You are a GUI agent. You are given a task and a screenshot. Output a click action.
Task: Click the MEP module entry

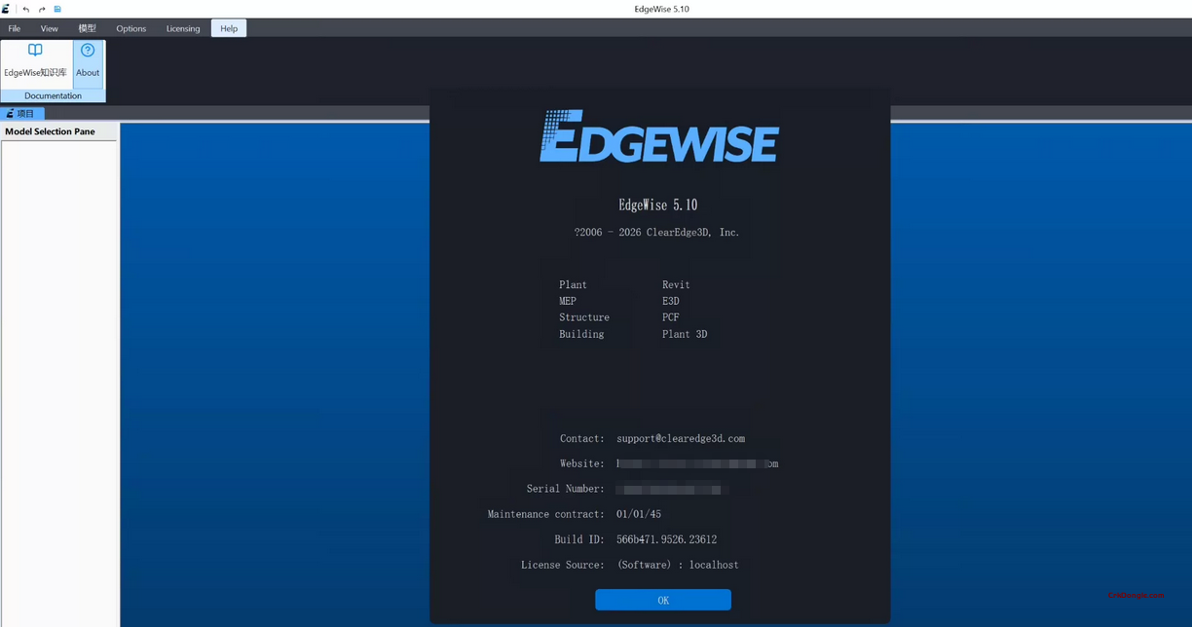[x=568, y=301]
